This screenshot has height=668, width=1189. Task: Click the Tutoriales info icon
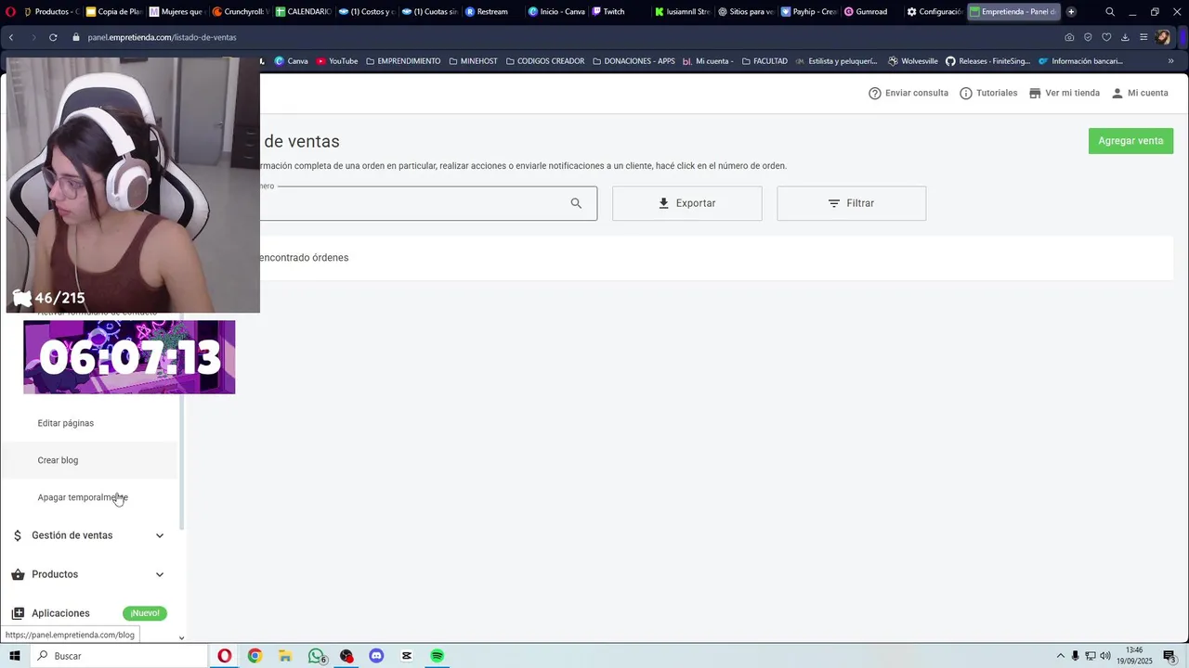966,94
